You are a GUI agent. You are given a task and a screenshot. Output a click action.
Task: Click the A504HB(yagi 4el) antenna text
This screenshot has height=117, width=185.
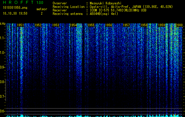click(x=104, y=14)
